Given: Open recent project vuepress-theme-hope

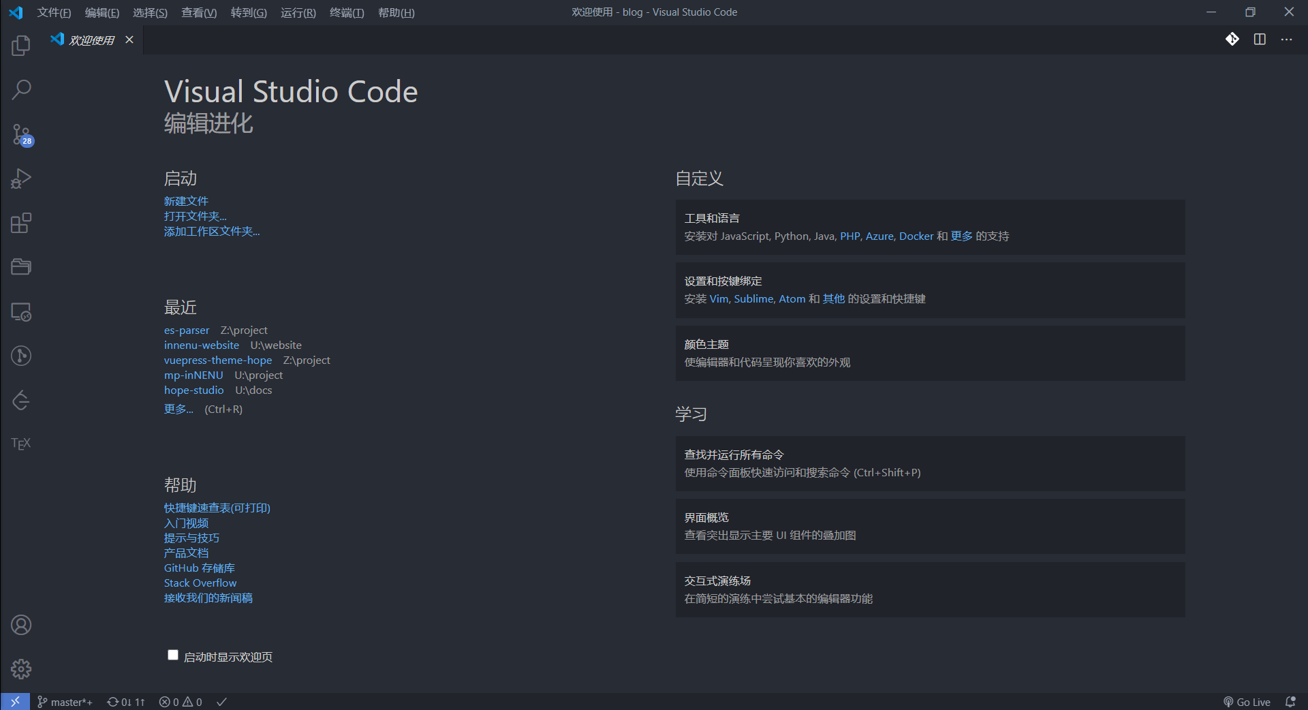Looking at the screenshot, I should [x=218, y=360].
